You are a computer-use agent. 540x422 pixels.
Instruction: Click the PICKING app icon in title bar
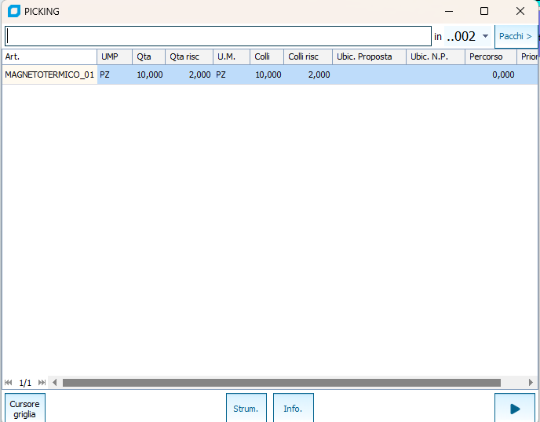[x=14, y=11]
